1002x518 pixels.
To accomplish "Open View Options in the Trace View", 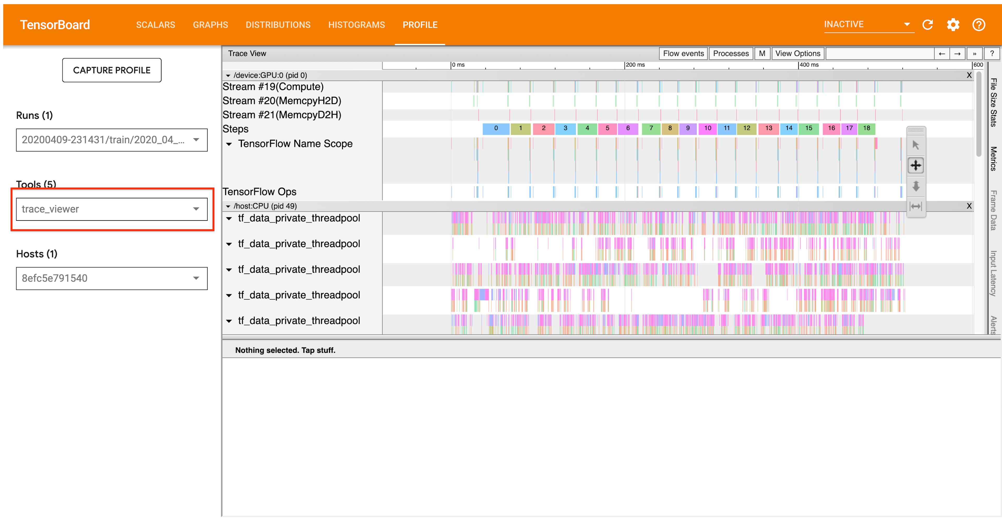I will pos(798,53).
